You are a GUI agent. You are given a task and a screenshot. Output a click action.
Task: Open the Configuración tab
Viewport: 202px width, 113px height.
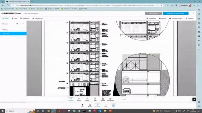37,19
